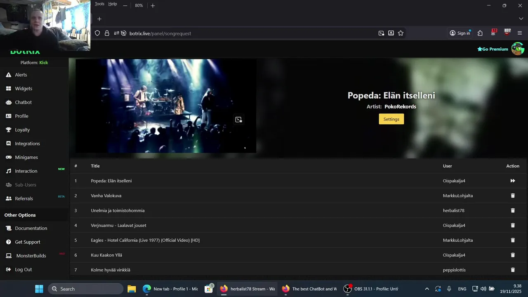Open MonsterBuilds in the sidebar
The width and height of the screenshot is (528, 297).
[x=31, y=256]
